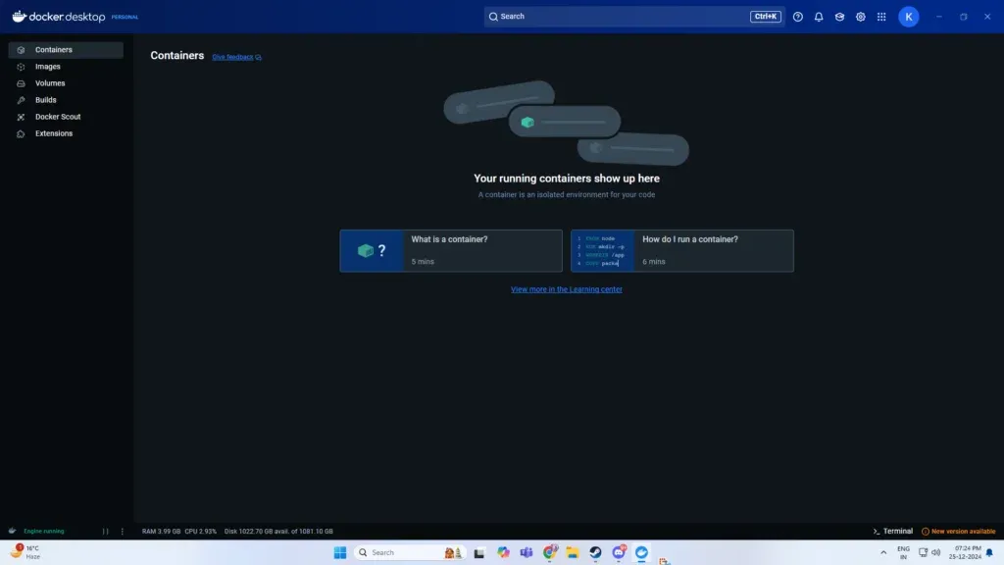The image size is (1004, 565).
Task: Open the engine three-dot options menu
Action: pos(121,531)
